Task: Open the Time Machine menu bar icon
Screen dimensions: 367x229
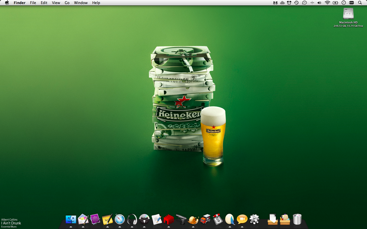Action: tap(296, 3)
